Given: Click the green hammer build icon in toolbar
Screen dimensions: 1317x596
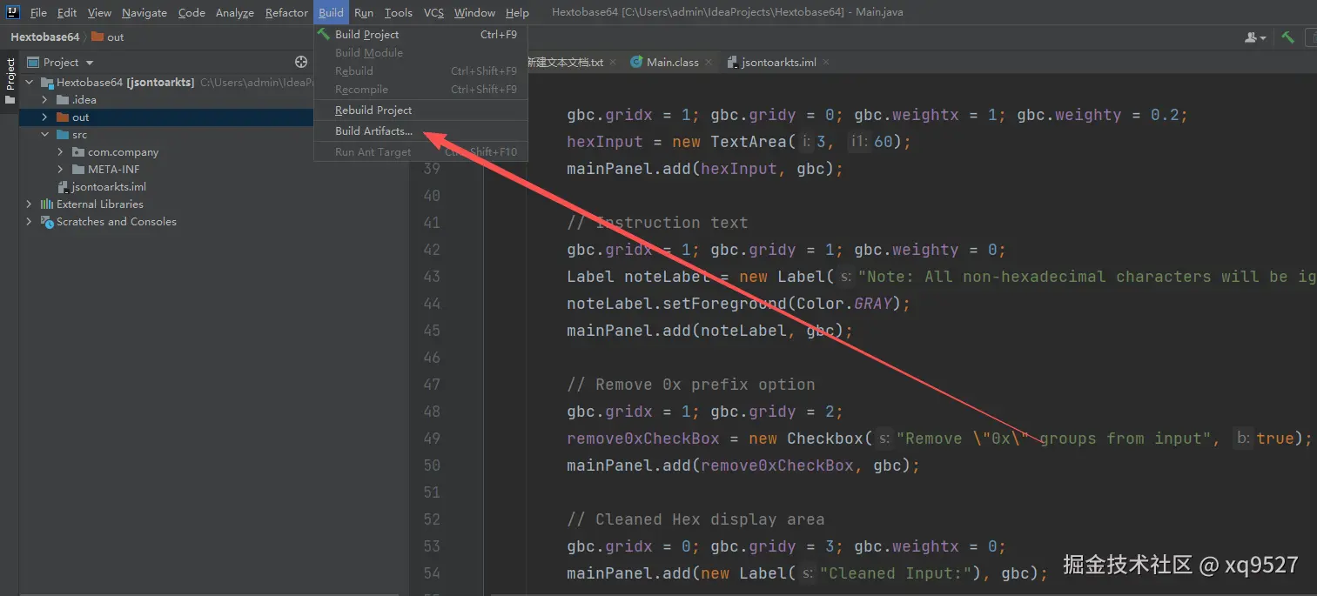Looking at the screenshot, I should point(1287,37).
